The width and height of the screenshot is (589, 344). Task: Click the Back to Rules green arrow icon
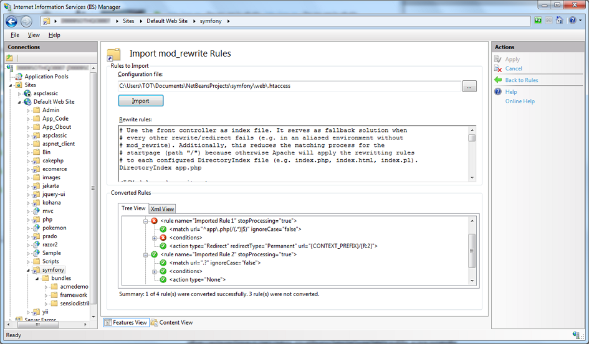point(498,80)
